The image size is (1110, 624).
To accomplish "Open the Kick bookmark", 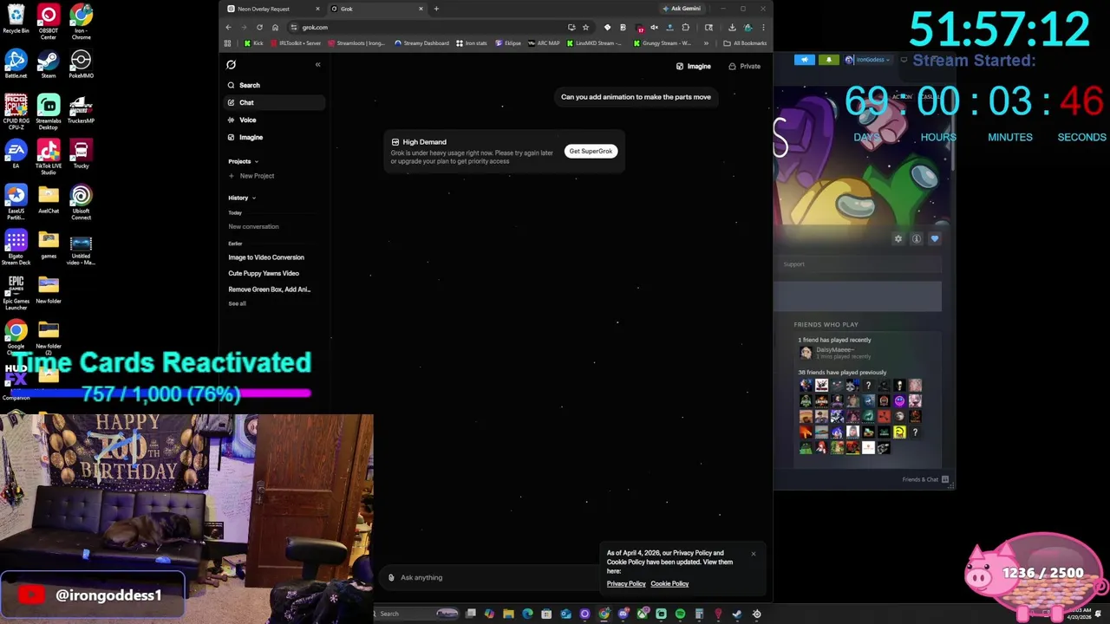I will tap(253, 42).
